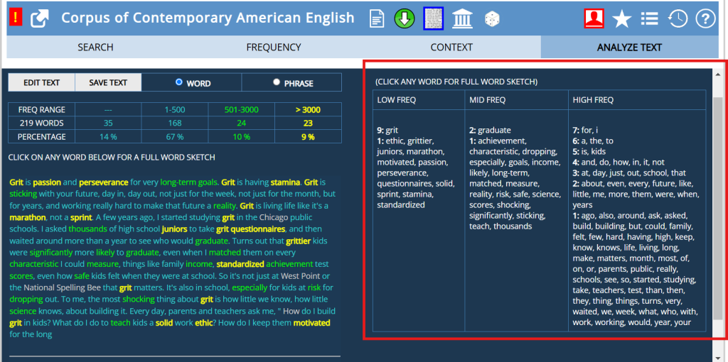Select the WORD radio button
Image resolution: width=728 pixels, height=362 pixels.
tap(179, 82)
